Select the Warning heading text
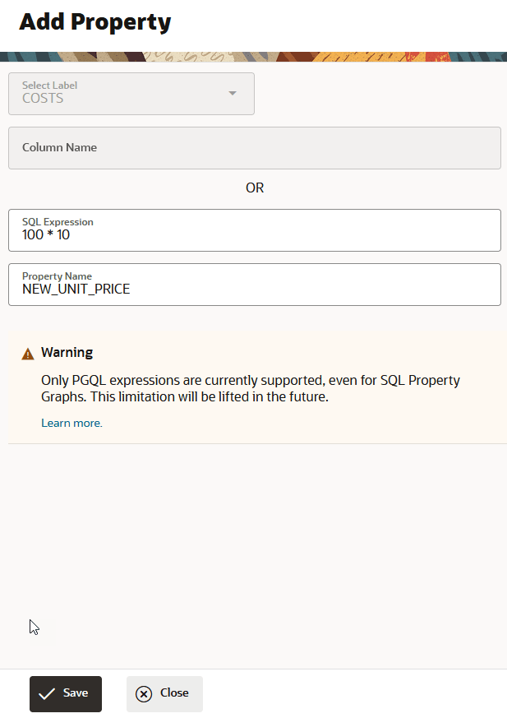Screen dimensions: 507x718 67,352
